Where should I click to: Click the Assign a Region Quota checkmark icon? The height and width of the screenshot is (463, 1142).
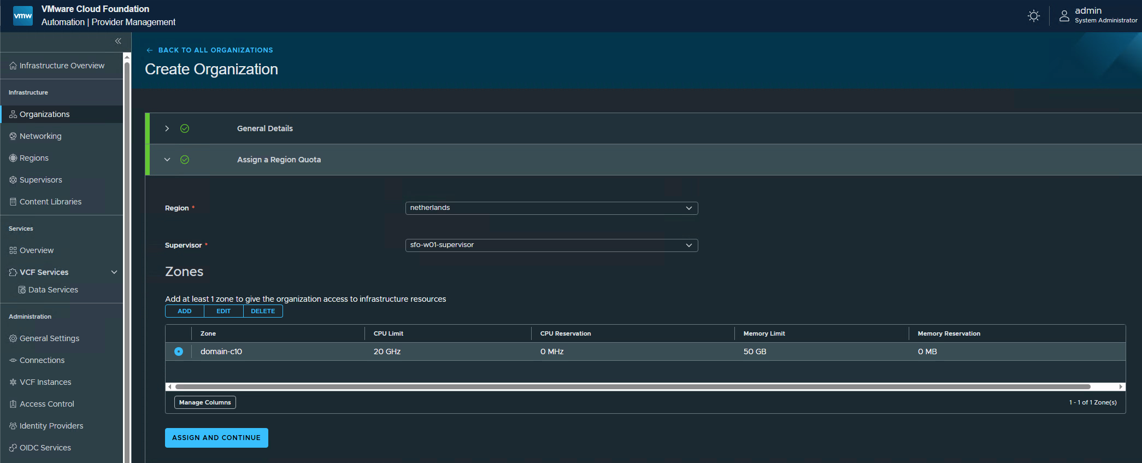click(185, 160)
